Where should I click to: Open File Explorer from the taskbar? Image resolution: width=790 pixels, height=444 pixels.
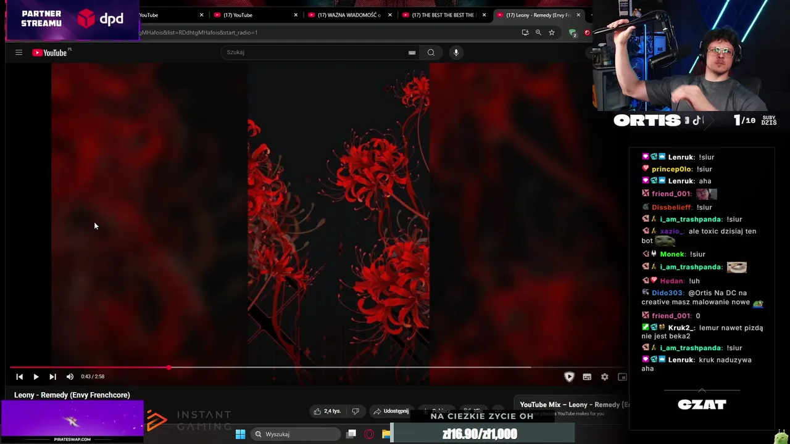tap(386, 434)
